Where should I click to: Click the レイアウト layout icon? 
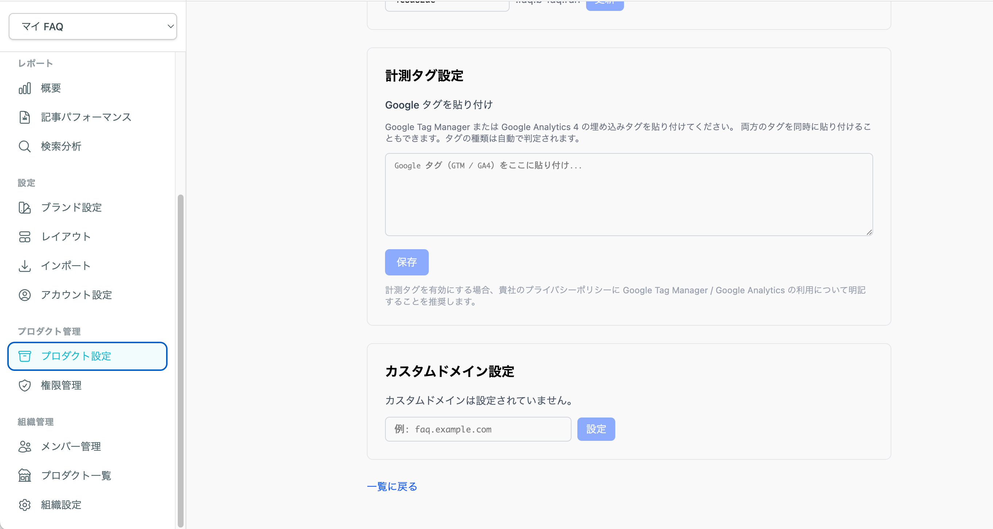point(25,237)
